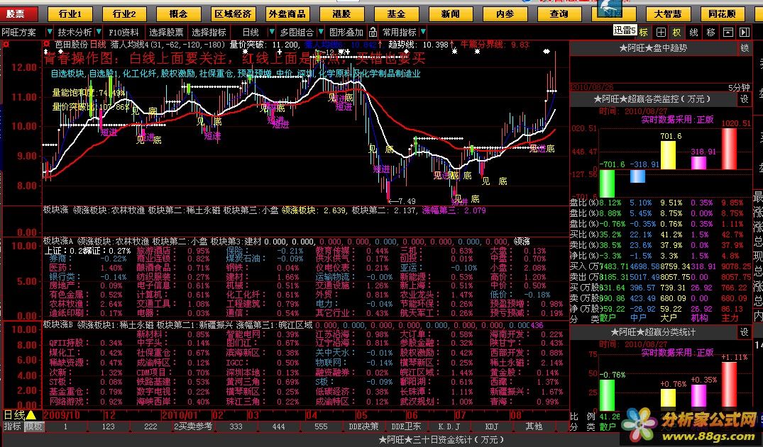Select the KDJ template tab
763x447 pixels.
point(491,426)
